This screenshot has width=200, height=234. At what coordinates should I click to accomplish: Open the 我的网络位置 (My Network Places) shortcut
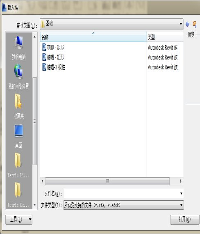[18, 77]
